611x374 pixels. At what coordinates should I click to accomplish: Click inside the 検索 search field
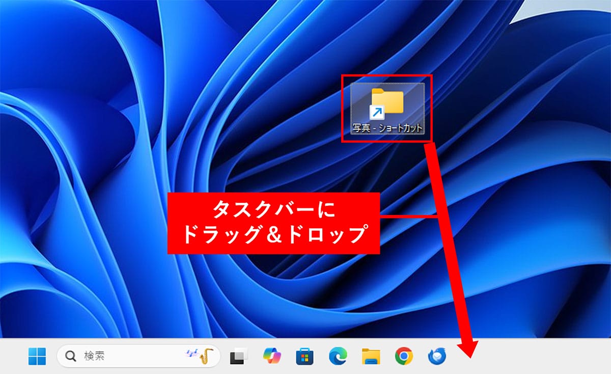102,355
